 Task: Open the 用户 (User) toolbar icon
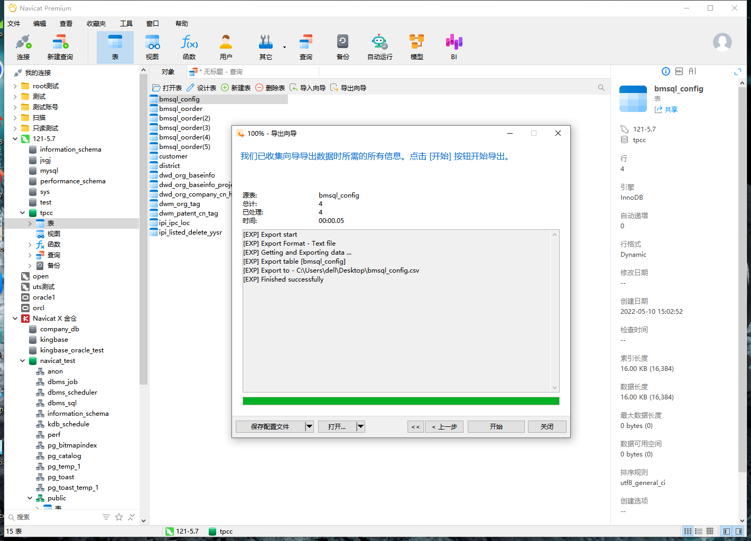point(226,47)
